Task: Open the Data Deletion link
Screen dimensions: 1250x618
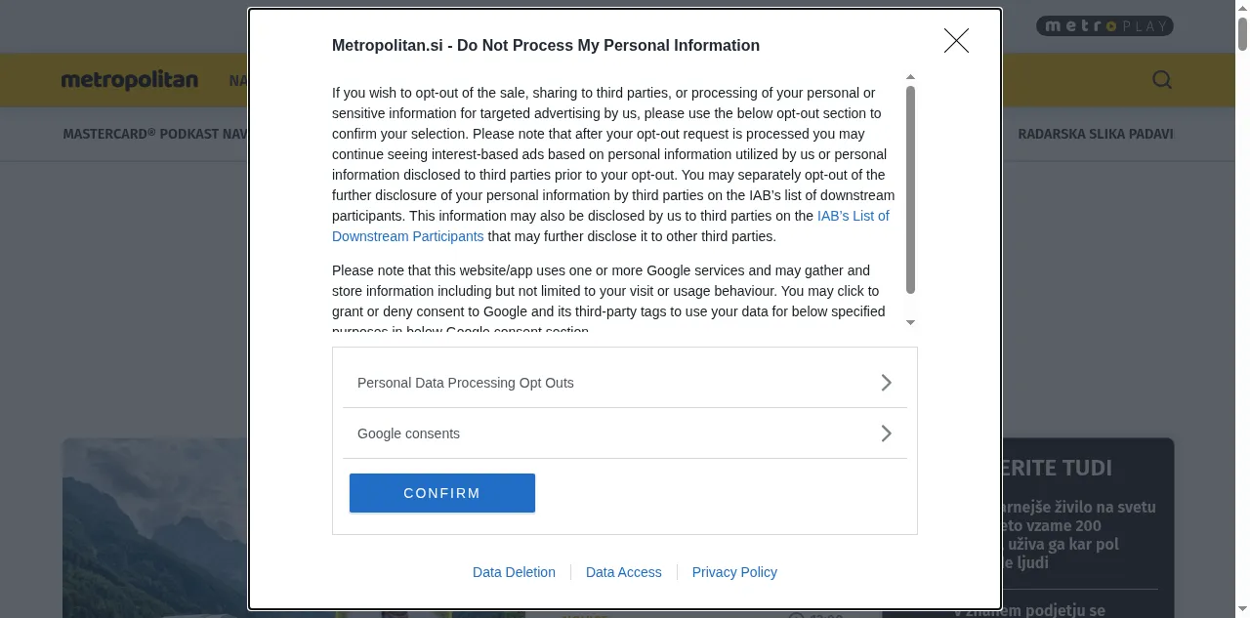Action: (x=514, y=572)
